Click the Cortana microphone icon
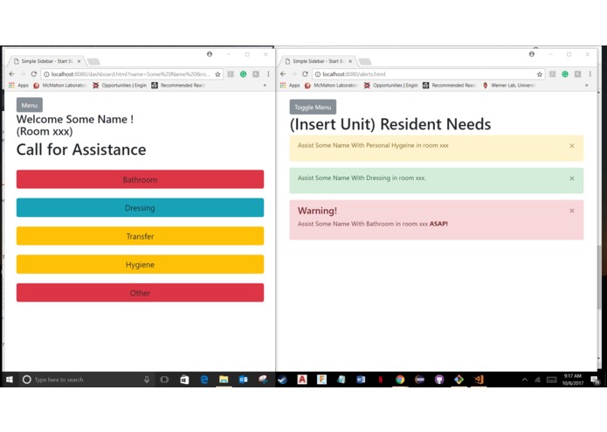 [x=147, y=380]
